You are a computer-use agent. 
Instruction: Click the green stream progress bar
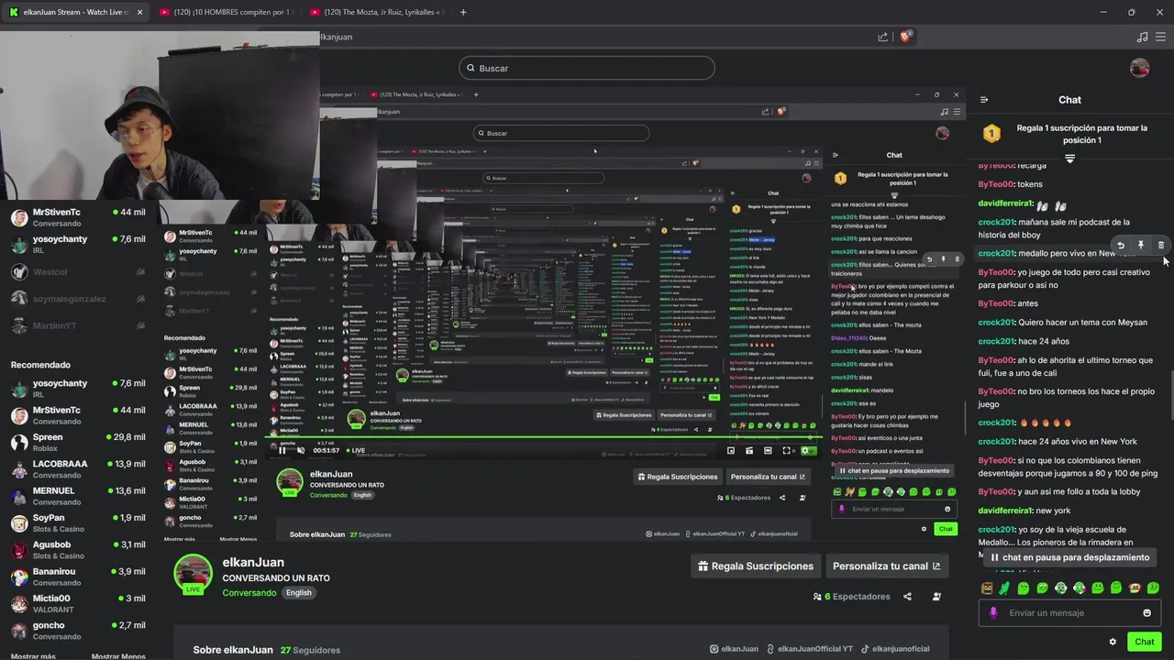pyautogui.click(x=541, y=438)
